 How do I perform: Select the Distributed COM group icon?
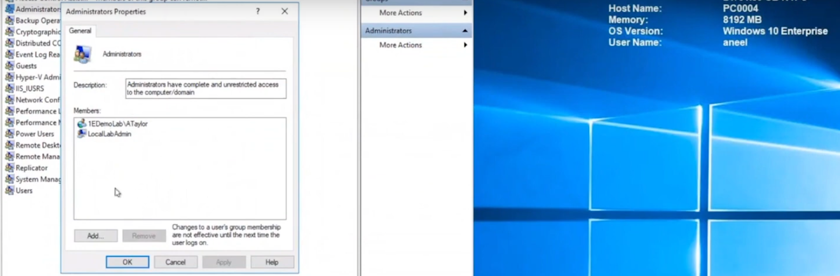(x=9, y=43)
